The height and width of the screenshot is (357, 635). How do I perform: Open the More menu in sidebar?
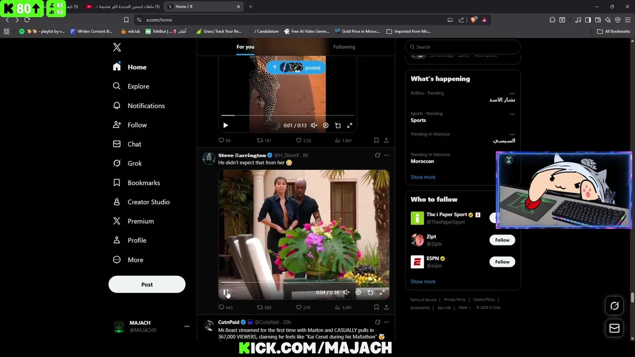pos(128,260)
